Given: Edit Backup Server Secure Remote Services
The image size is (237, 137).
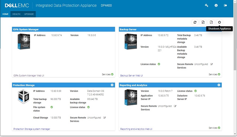Looking at the screenshot, I should point(211,64).
